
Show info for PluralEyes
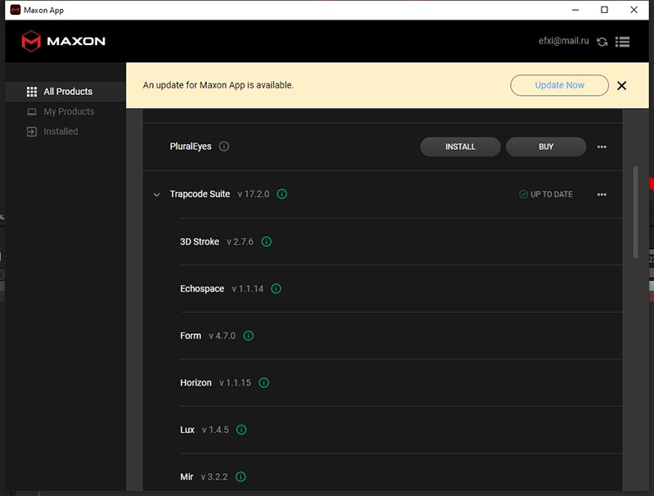coord(224,147)
